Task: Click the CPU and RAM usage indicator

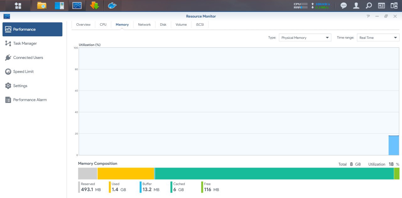Action: tap(301, 6)
